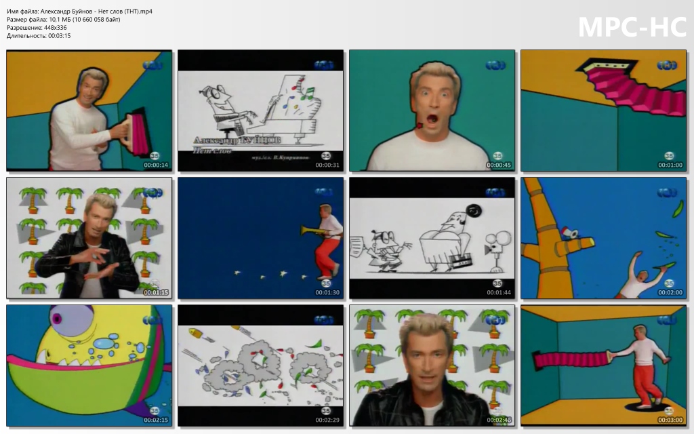Select the palm tree background thumbnail at 00:01:15

point(89,238)
